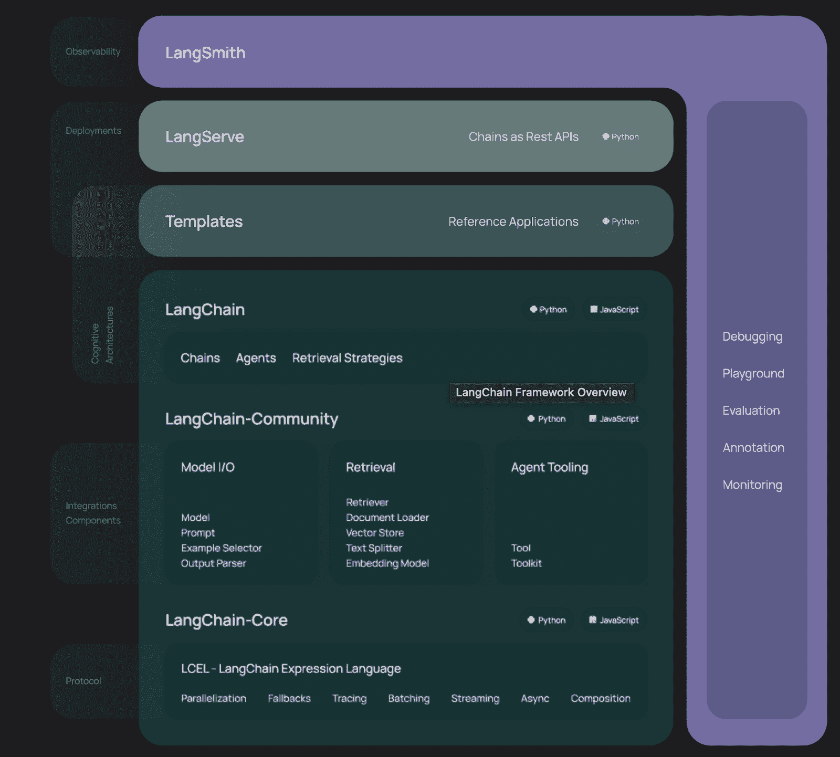Screen dimensions: 840x757
Task: Click the 'Cognitive Architectures' vertical label
Action: click(102, 335)
